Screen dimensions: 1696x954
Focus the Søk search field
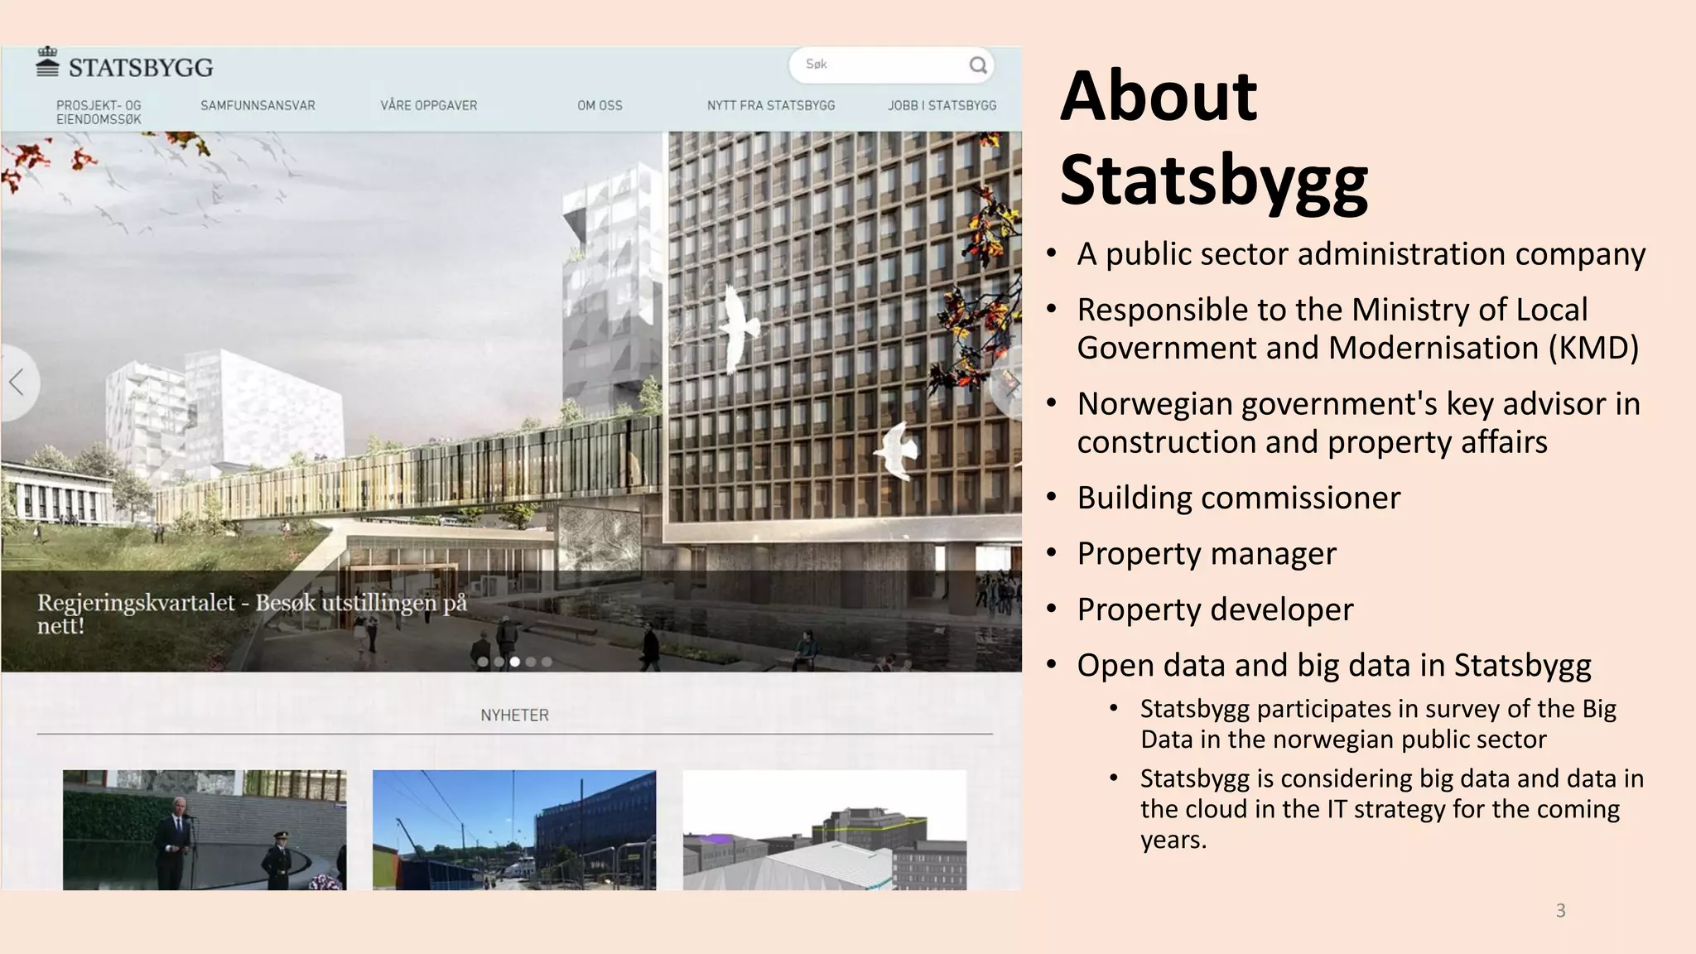click(x=891, y=65)
